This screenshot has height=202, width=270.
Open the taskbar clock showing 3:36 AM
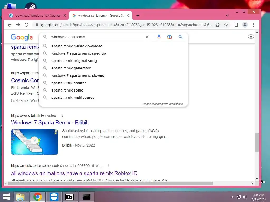[x=258, y=197]
